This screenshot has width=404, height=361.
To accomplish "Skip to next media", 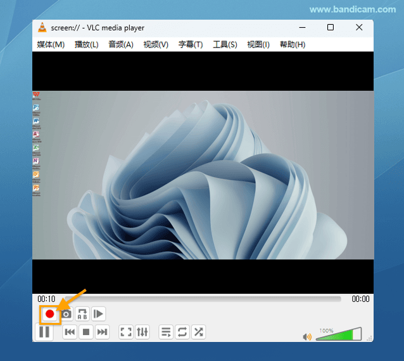I will click(102, 332).
